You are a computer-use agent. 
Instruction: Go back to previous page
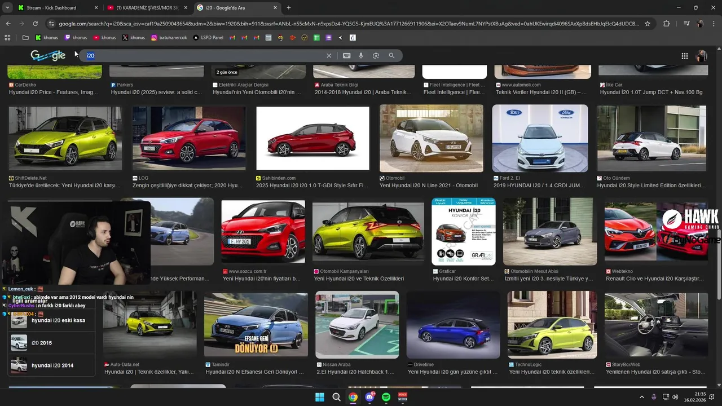click(8, 24)
